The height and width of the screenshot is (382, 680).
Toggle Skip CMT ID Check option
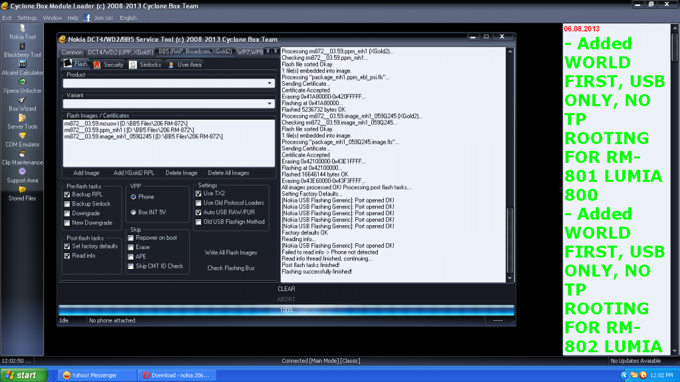pyautogui.click(x=131, y=266)
